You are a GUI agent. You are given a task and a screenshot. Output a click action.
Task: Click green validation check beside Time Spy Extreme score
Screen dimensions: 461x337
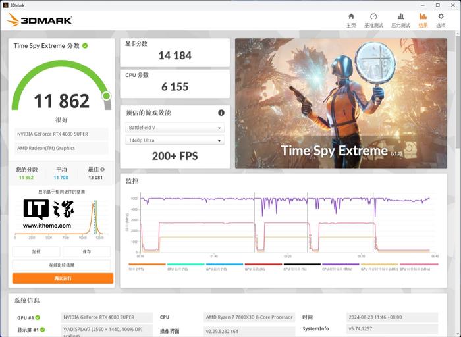pos(85,46)
